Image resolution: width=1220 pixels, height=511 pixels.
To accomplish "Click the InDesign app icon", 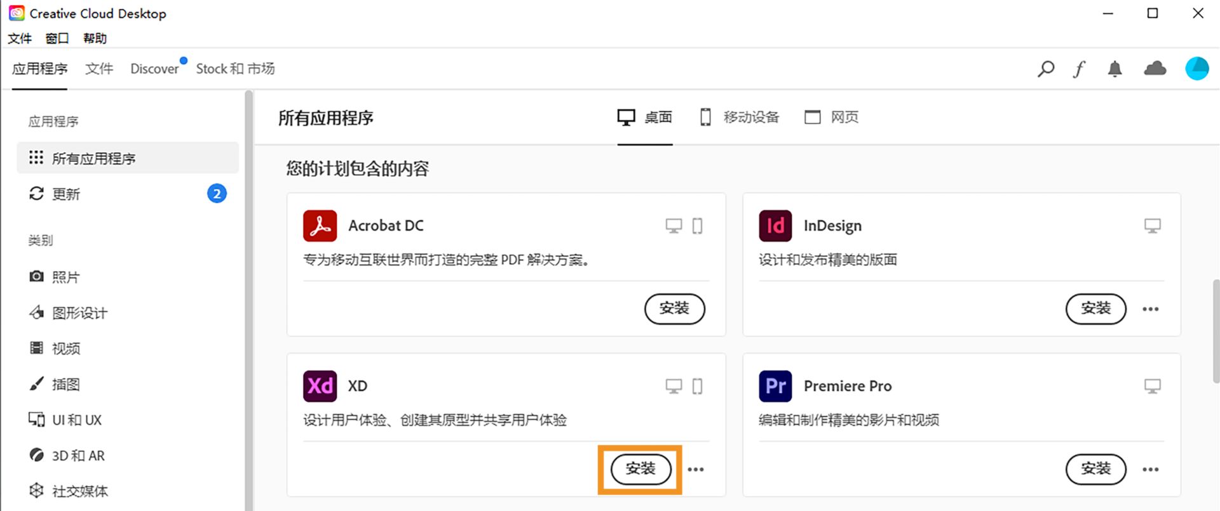I will (775, 225).
